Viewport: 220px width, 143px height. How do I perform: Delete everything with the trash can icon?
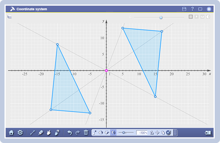(86, 132)
